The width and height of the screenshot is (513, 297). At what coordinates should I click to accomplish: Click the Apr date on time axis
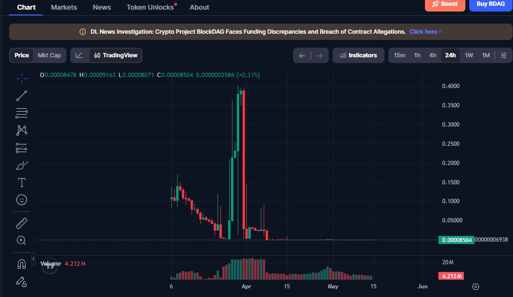[x=246, y=286]
